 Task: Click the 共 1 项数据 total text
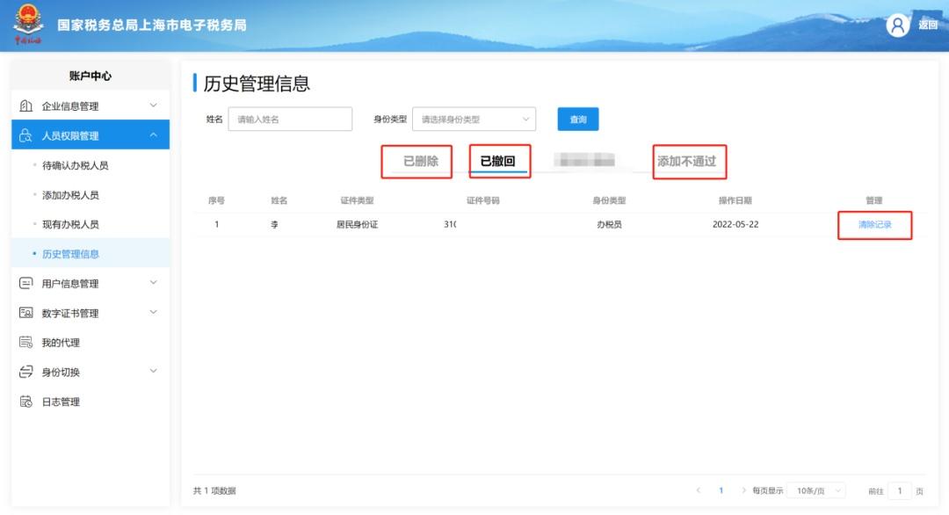tap(214, 490)
